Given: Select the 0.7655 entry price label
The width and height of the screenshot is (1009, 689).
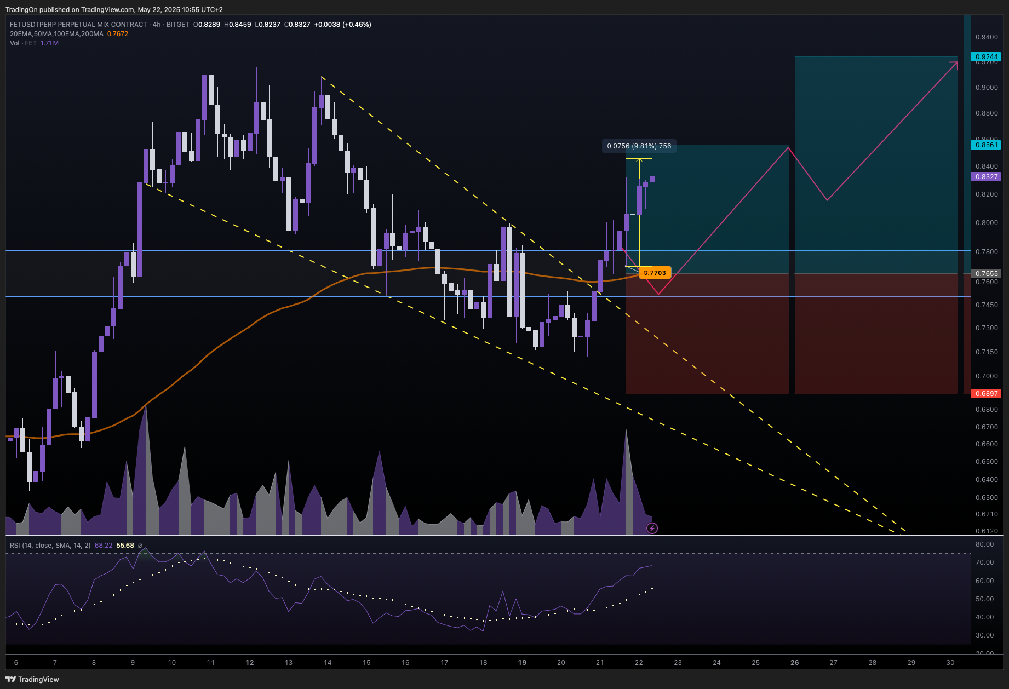Looking at the screenshot, I should coord(986,273).
